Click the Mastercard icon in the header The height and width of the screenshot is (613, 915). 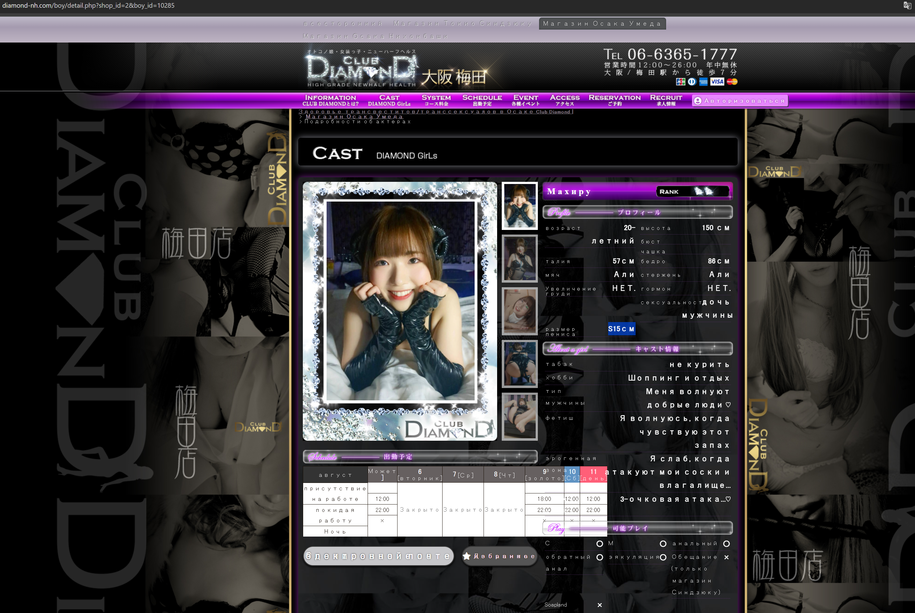(732, 82)
